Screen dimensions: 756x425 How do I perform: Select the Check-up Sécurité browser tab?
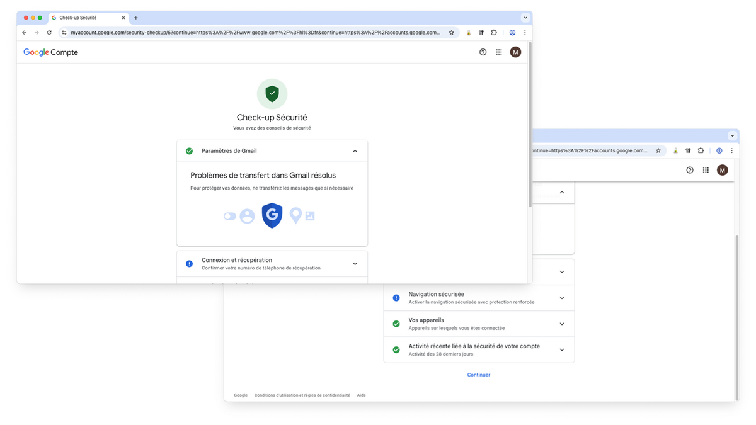[88, 18]
